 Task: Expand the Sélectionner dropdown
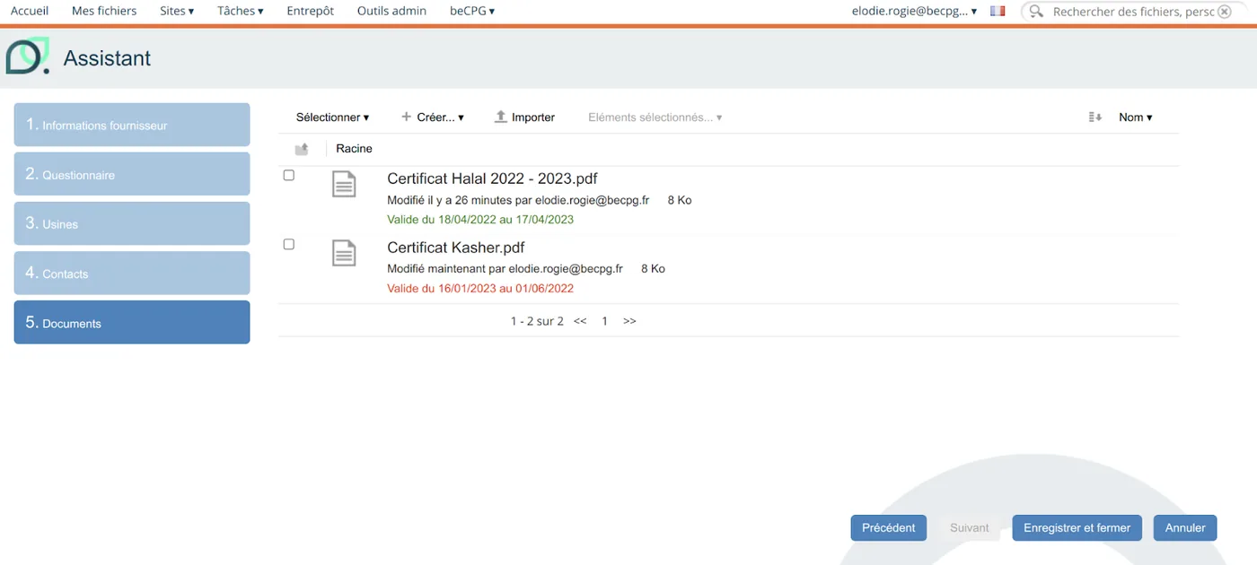332,117
